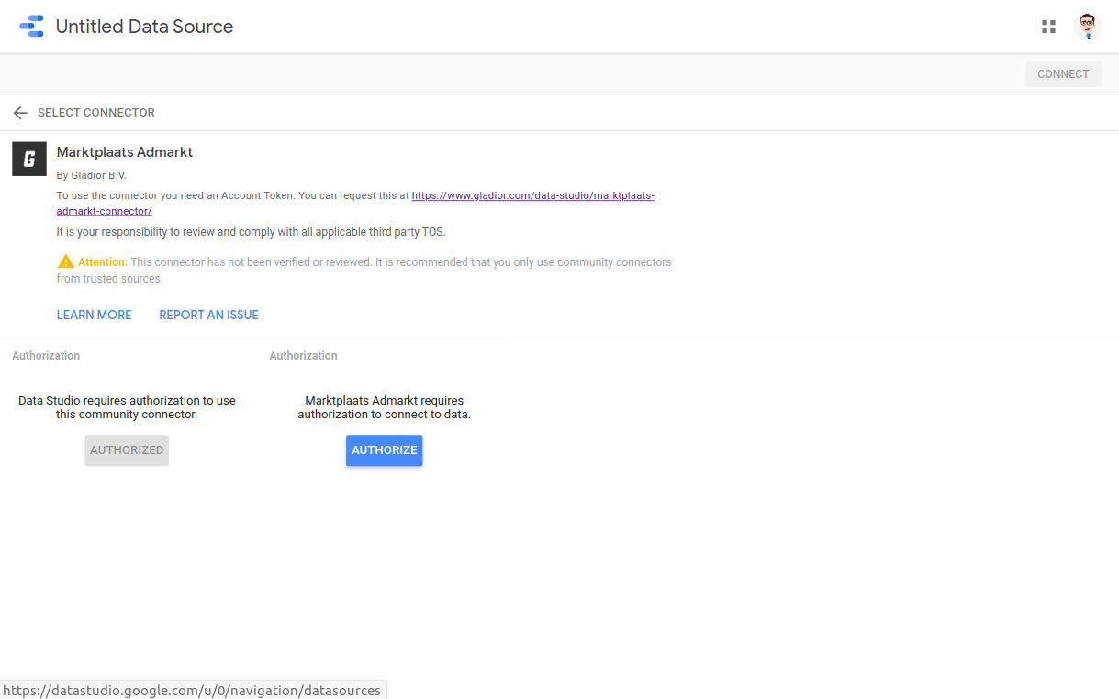Click 'Data Studio requires authorization' text

pyautogui.click(x=127, y=407)
